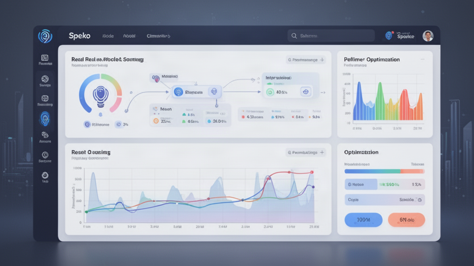Select the second sidebar globe icon
474x266 pixels.
click(x=45, y=79)
